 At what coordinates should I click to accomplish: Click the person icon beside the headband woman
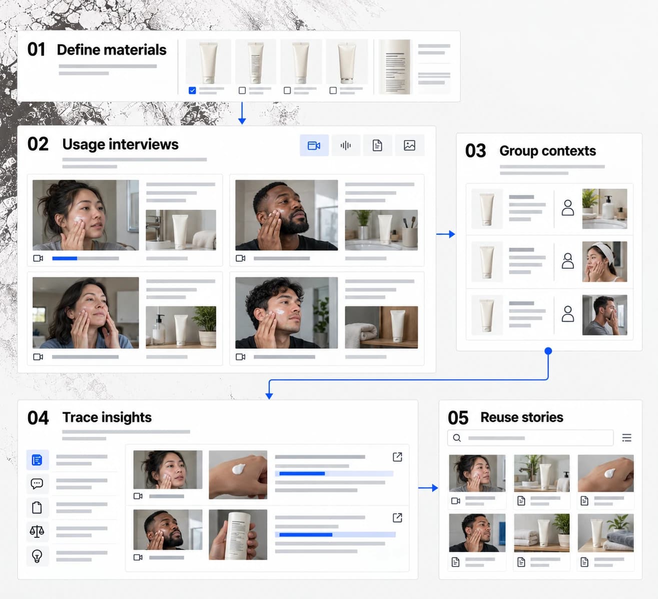pyautogui.click(x=567, y=261)
